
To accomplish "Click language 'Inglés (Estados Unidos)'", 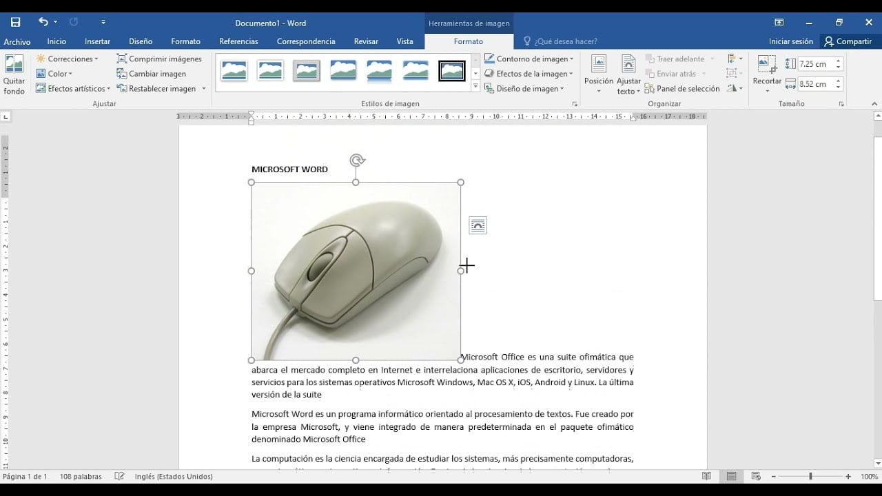I will pyautogui.click(x=174, y=476).
